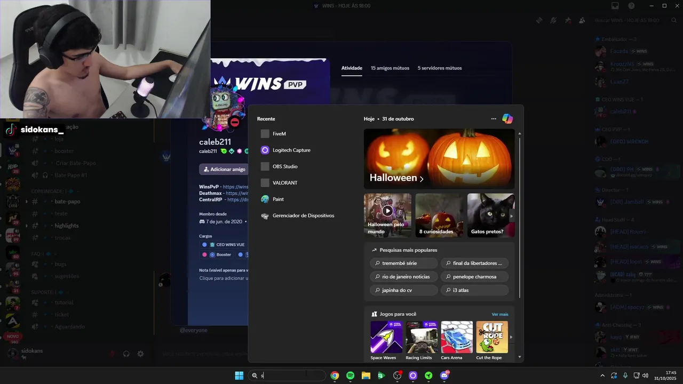Click into the taskbar search box

288,375
